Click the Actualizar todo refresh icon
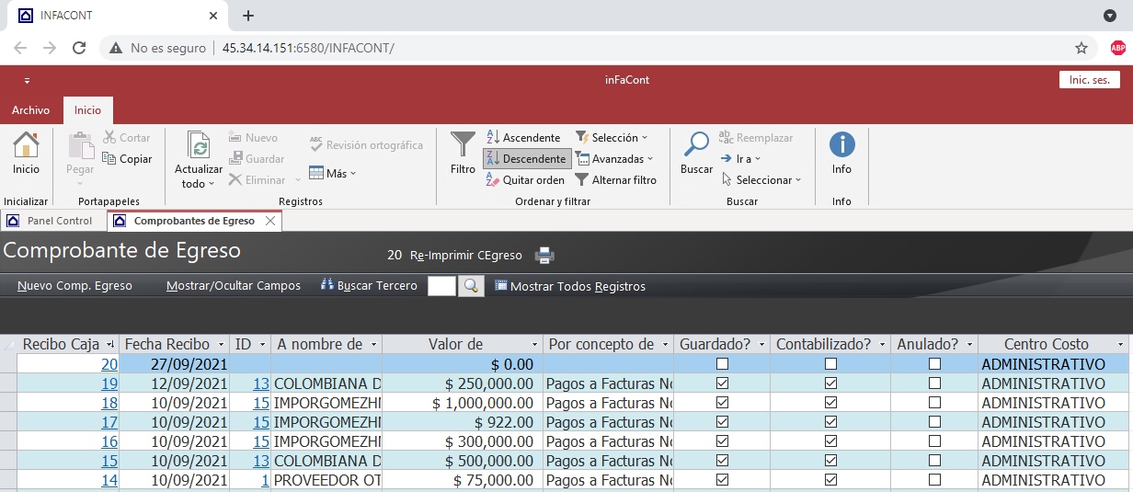Screen dimensions: 1133x492 pos(199,145)
